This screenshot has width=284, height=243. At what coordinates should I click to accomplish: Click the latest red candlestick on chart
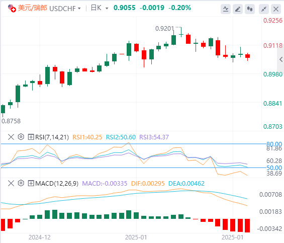coord(248,56)
